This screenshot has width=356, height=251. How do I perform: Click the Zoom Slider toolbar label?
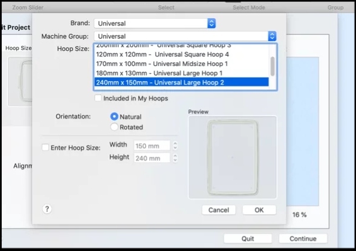click(x=28, y=7)
